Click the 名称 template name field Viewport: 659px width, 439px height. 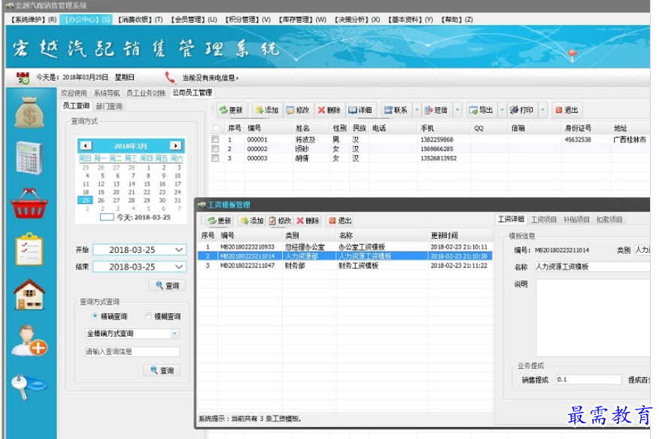click(x=593, y=267)
